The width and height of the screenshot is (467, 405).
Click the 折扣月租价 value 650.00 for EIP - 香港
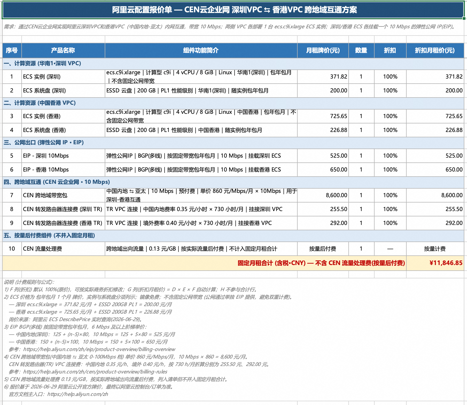(x=435, y=170)
